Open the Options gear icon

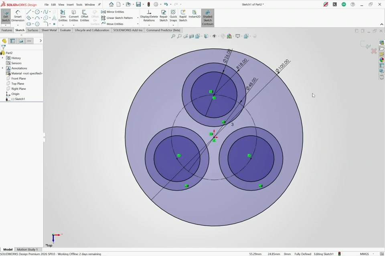coord(156,4)
